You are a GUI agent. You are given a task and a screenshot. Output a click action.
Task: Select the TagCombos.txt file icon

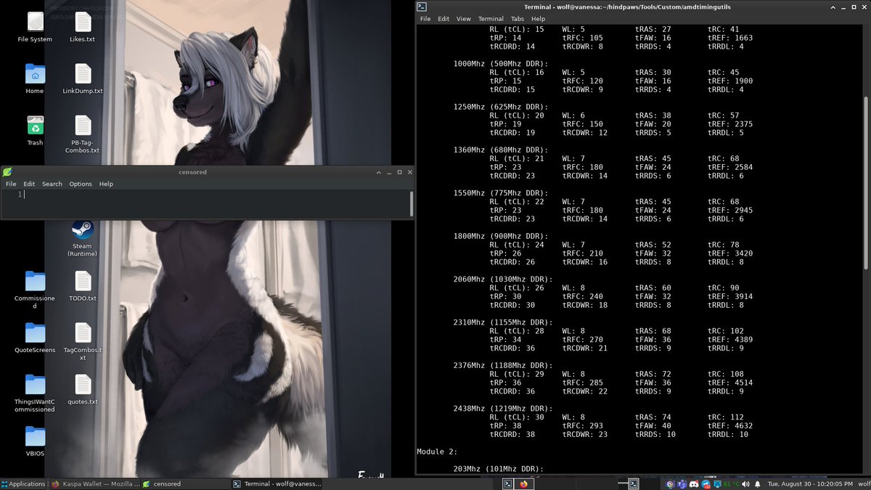click(83, 341)
